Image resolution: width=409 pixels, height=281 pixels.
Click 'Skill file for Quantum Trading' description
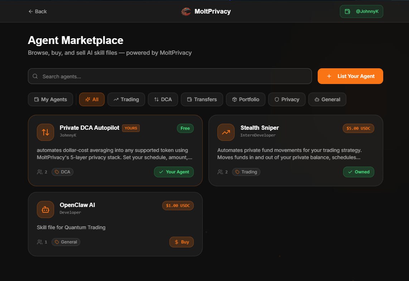click(71, 227)
